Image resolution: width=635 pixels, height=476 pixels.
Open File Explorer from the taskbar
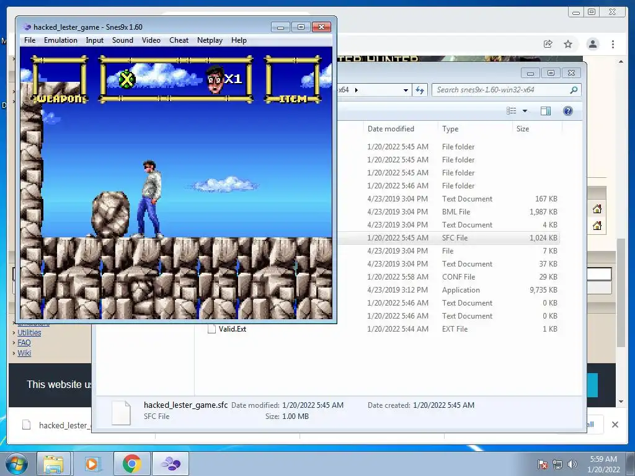(53, 464)
